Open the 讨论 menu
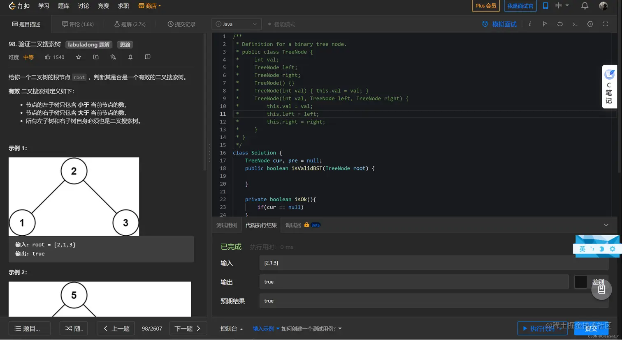This screenshot has height=340, width=622. pos(84,6)
